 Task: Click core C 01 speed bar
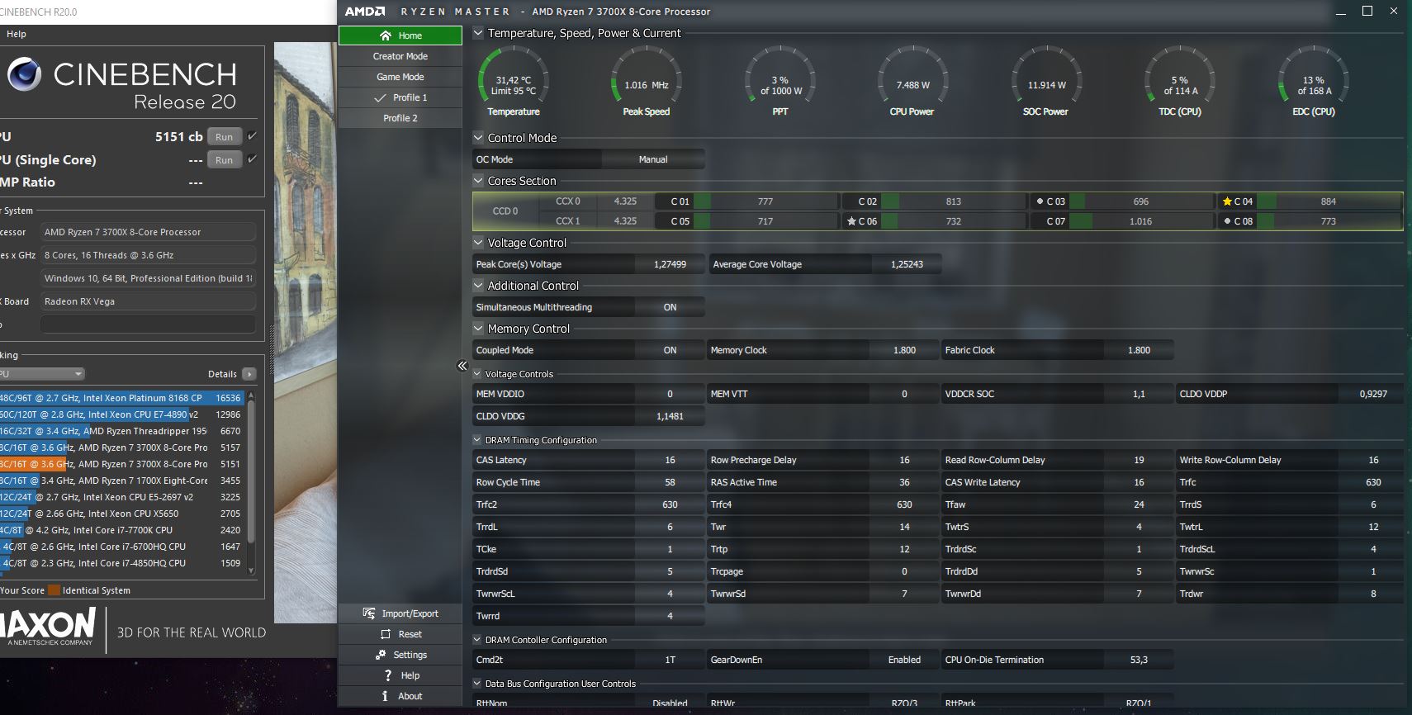(765, 201)
